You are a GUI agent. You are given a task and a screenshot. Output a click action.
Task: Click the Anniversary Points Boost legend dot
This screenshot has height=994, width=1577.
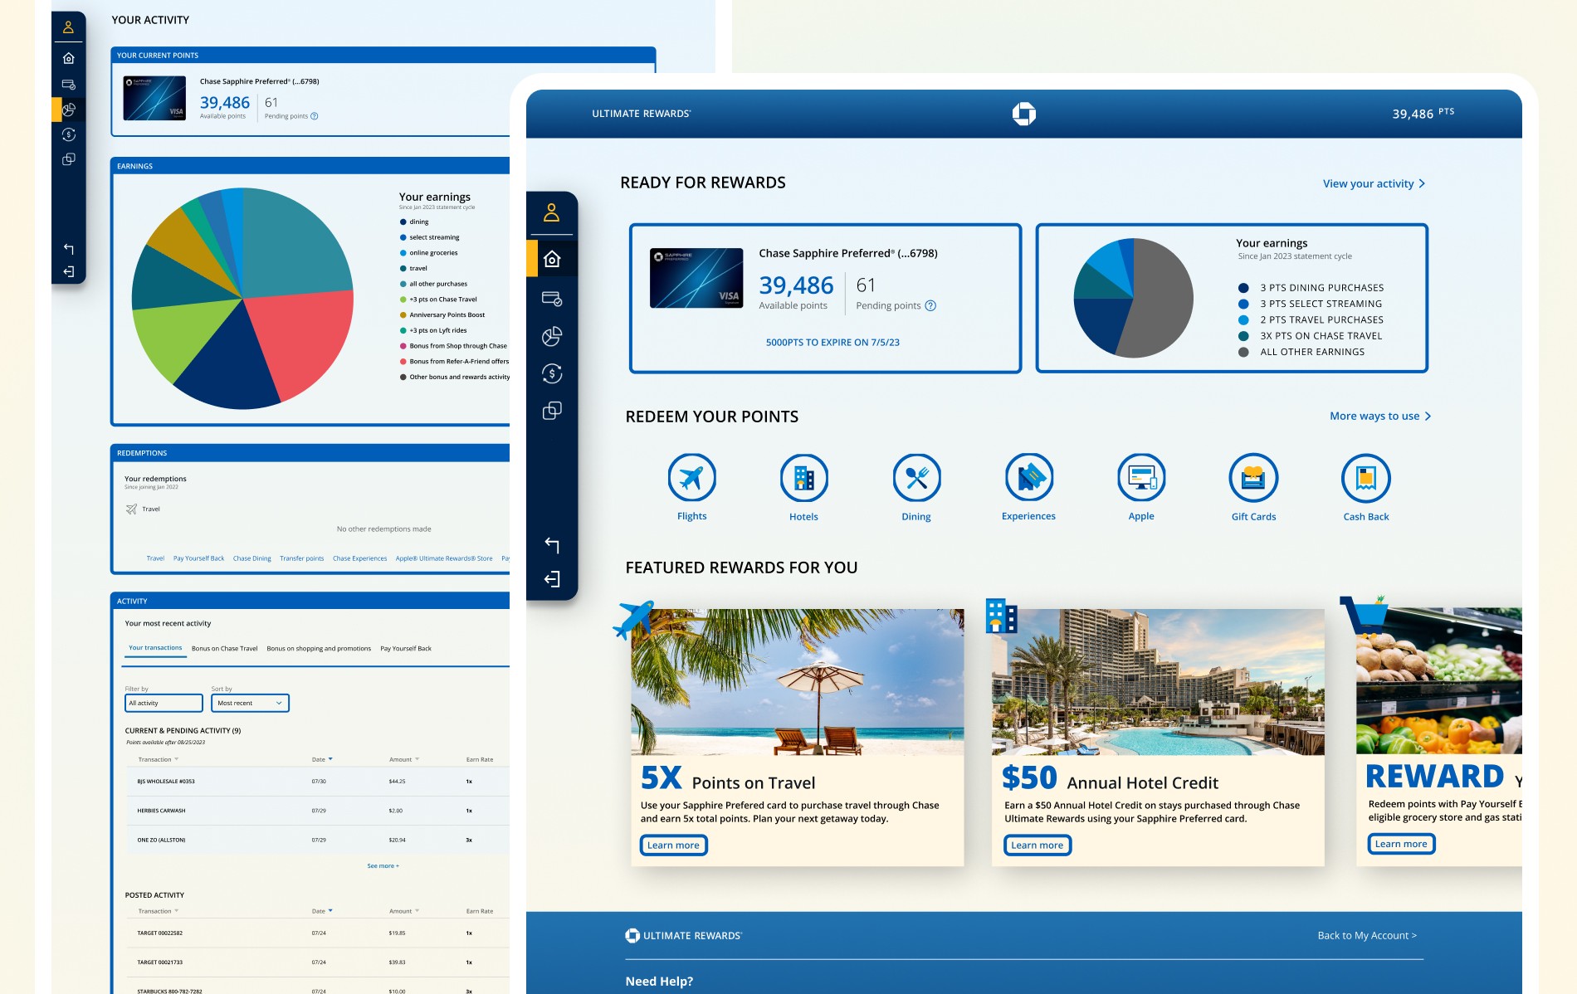point(403,315)
